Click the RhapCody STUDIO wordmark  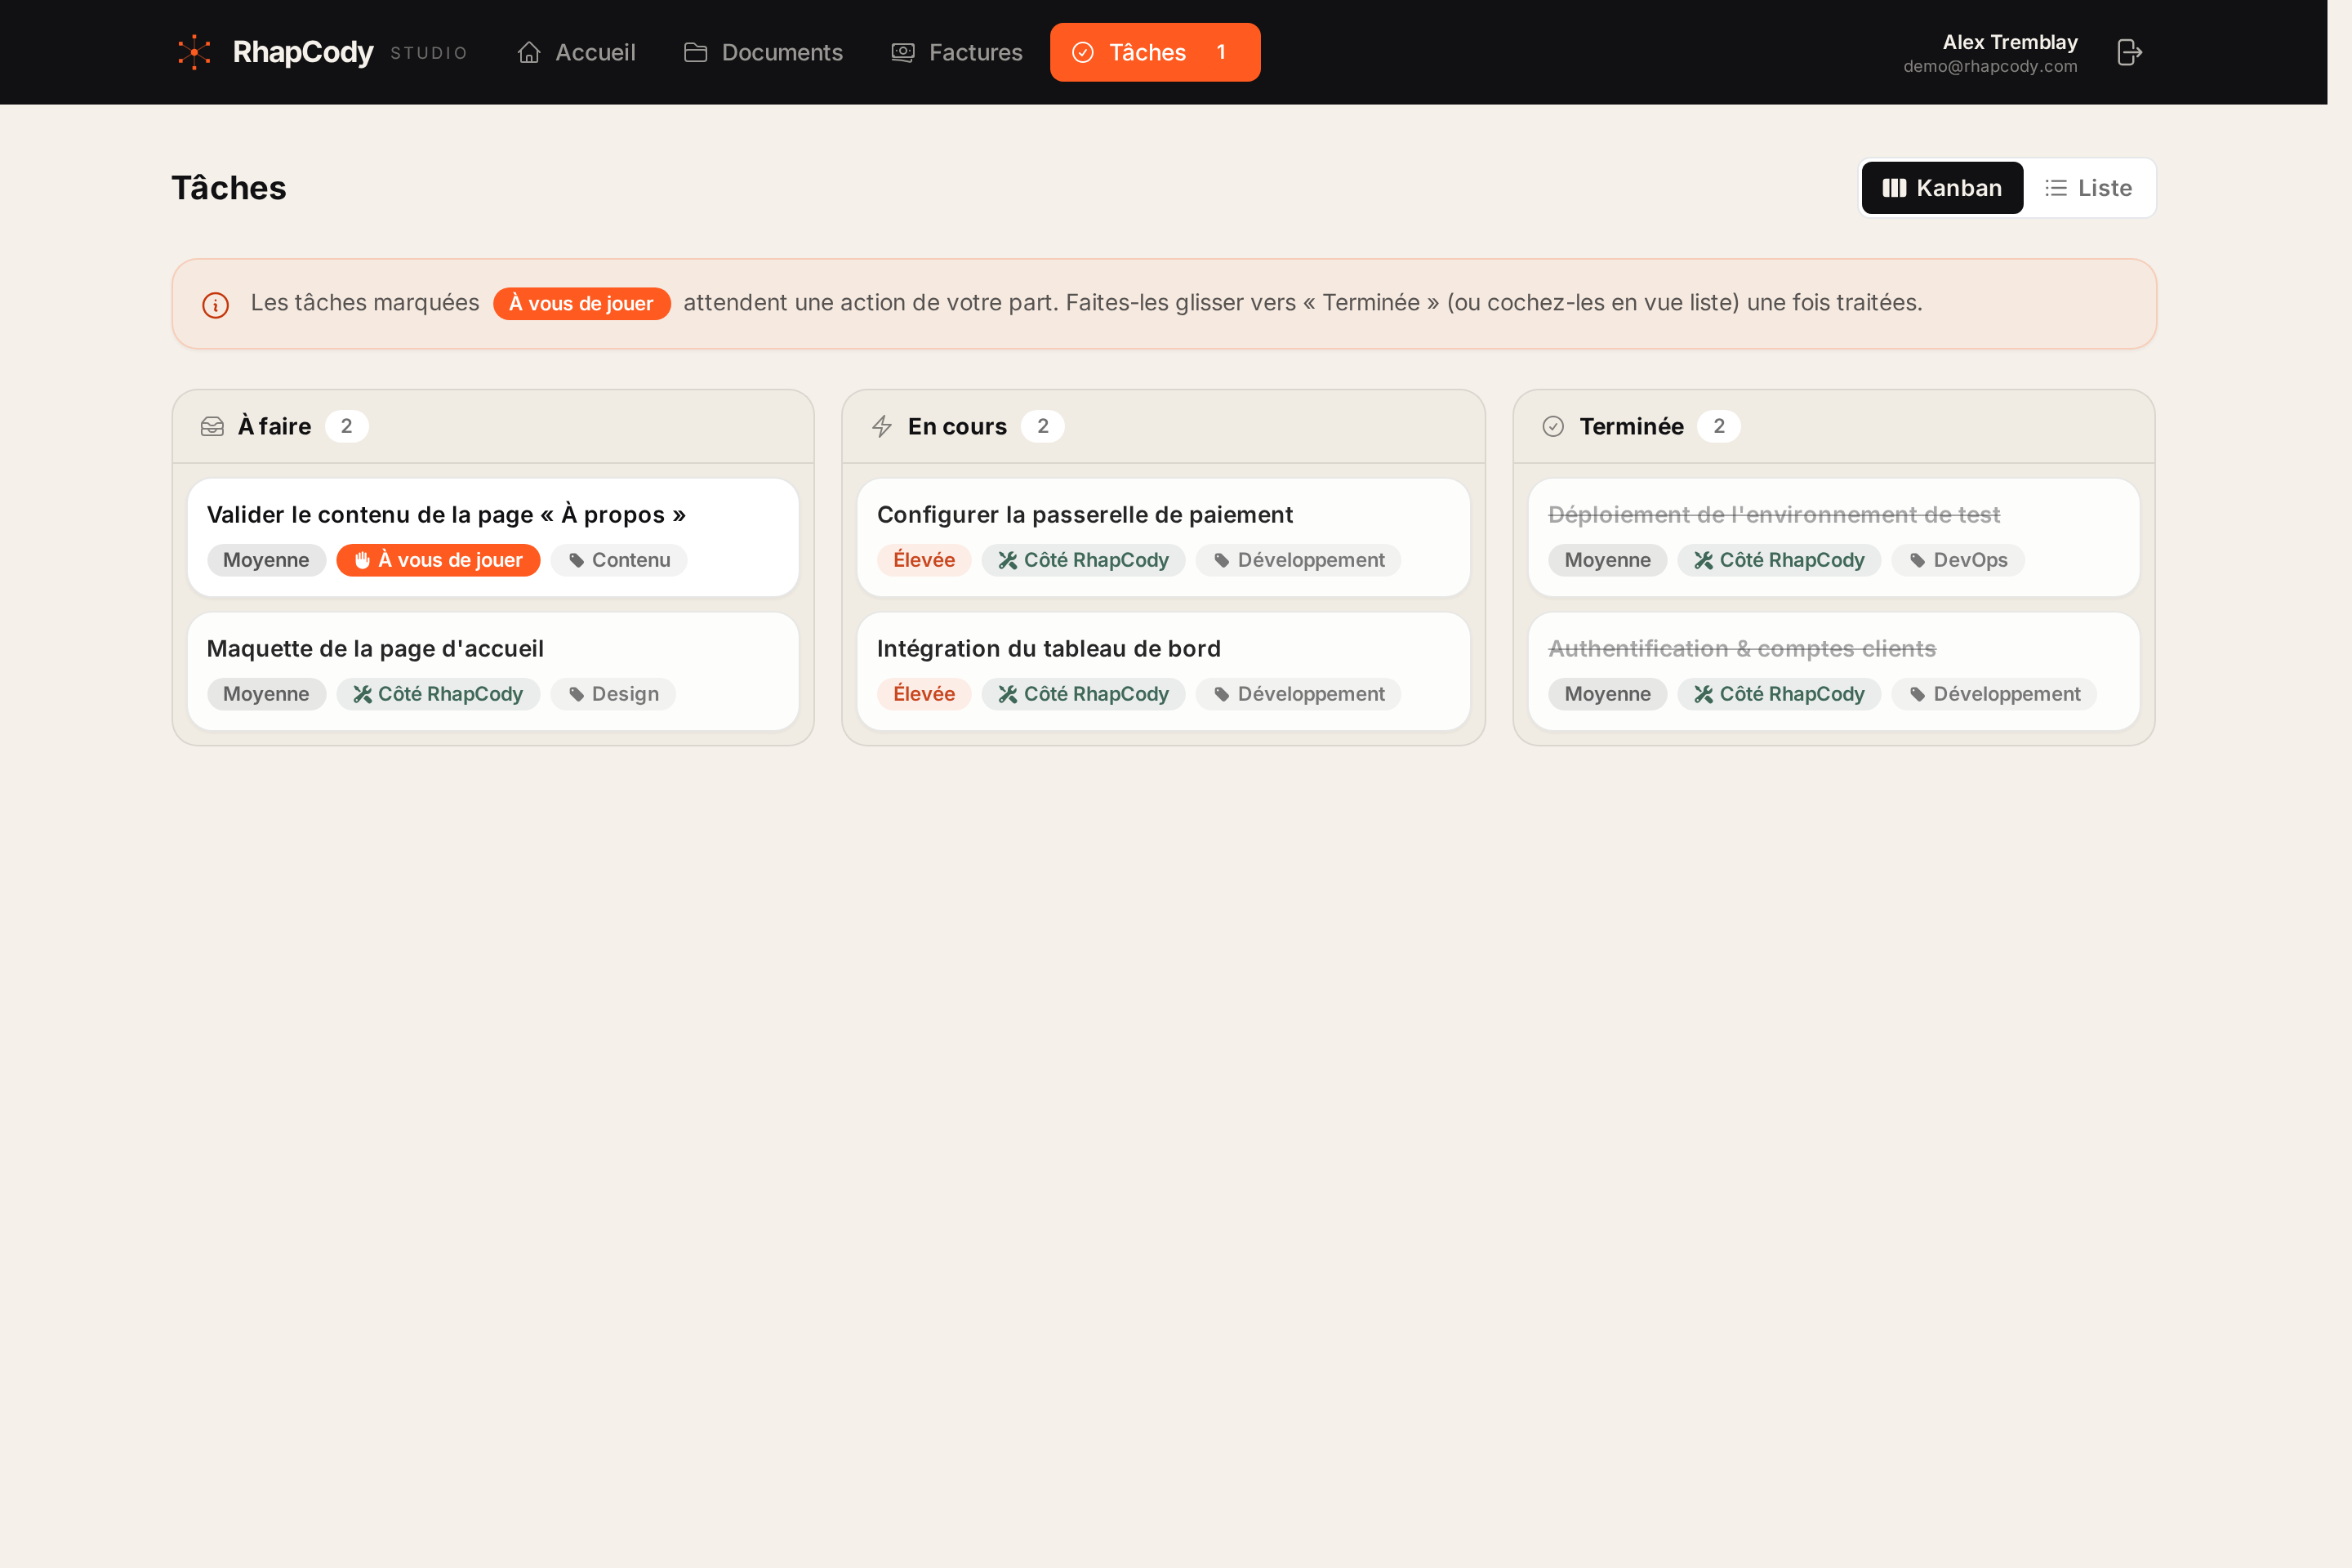350,52
